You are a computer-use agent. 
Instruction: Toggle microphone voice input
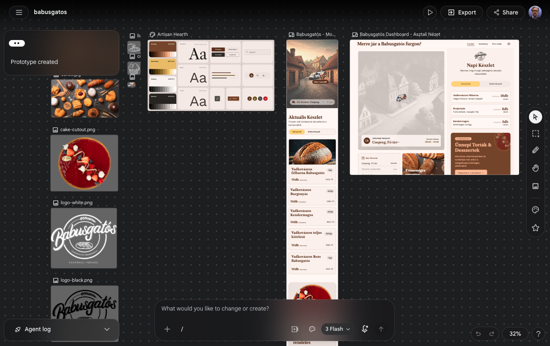(x=365, y=329)
